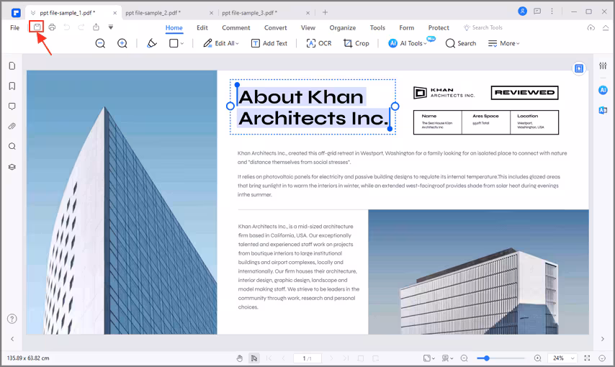
Task: Expand the More menu in toolbar
Action: [x=503, y=43]
